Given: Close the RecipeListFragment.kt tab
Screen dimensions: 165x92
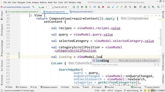Looking at the screenshot, I should tap(67, 11).
